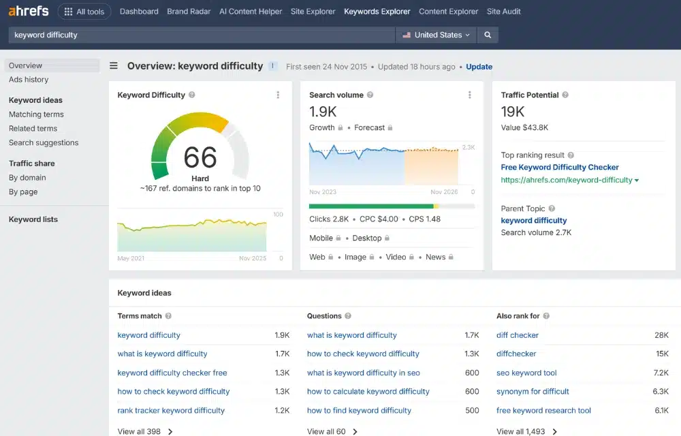Viewport: 681px width, 436px height.
Task: Open Search volume card three-dot menu
Action: point(469,95)
